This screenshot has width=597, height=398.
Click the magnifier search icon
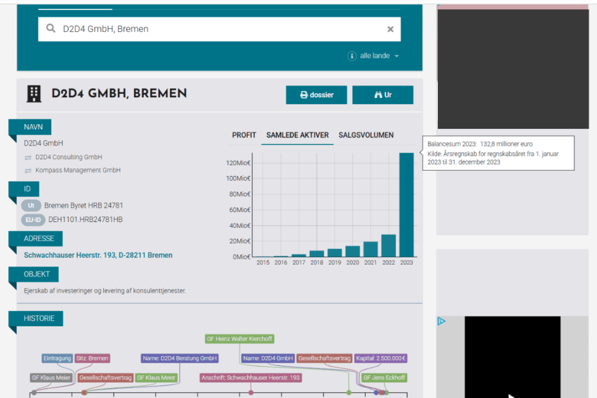(51, 29)
